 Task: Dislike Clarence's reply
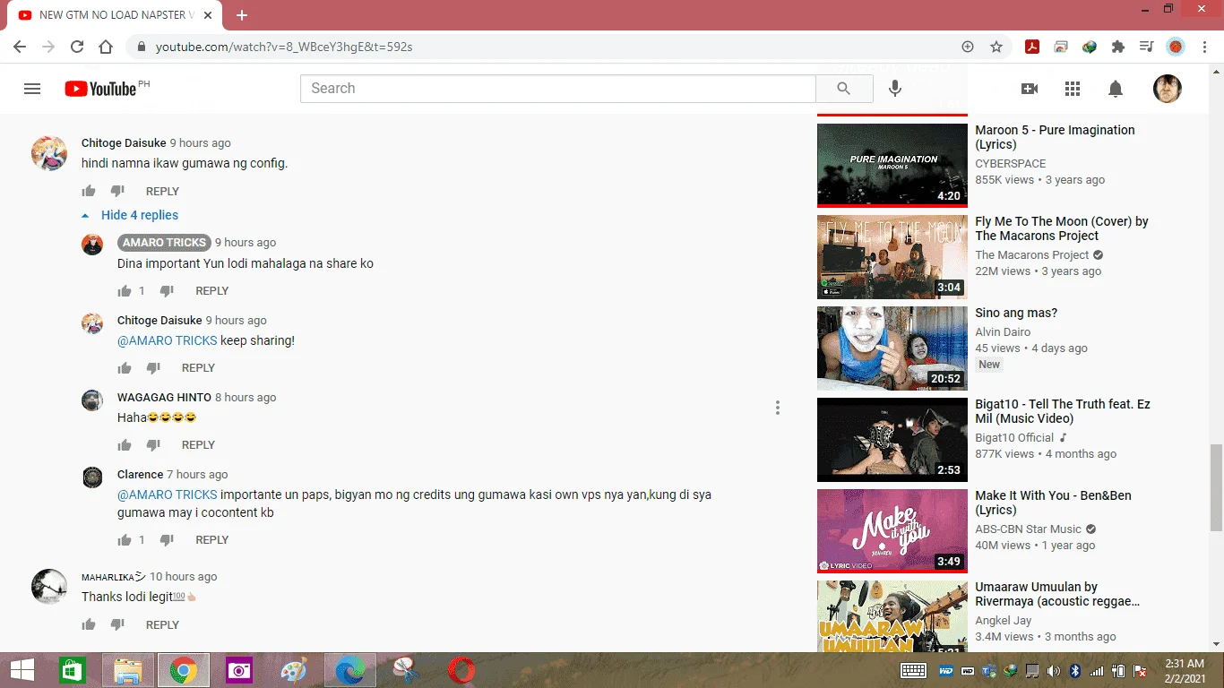click(167, 540)
